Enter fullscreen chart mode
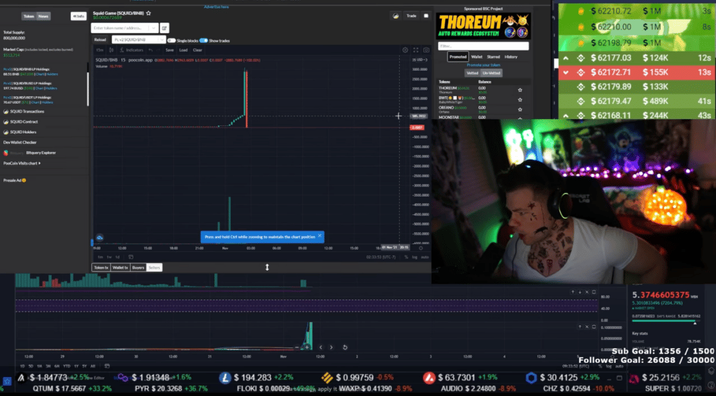 415,50
